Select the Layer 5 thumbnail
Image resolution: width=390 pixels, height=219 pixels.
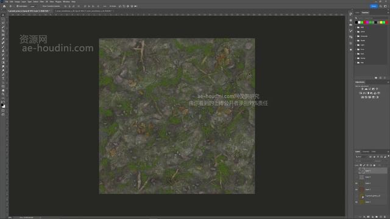[x=361, y=177]
